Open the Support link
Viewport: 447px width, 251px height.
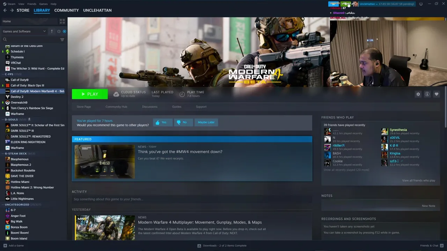(x=201, y=107)
